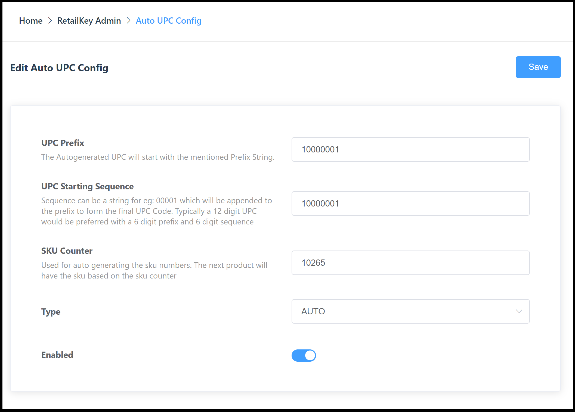Viewport: 575px width, 413px height.
Task: Highlight the SKU Counter value 10265
Action: [x=314, y=262]
